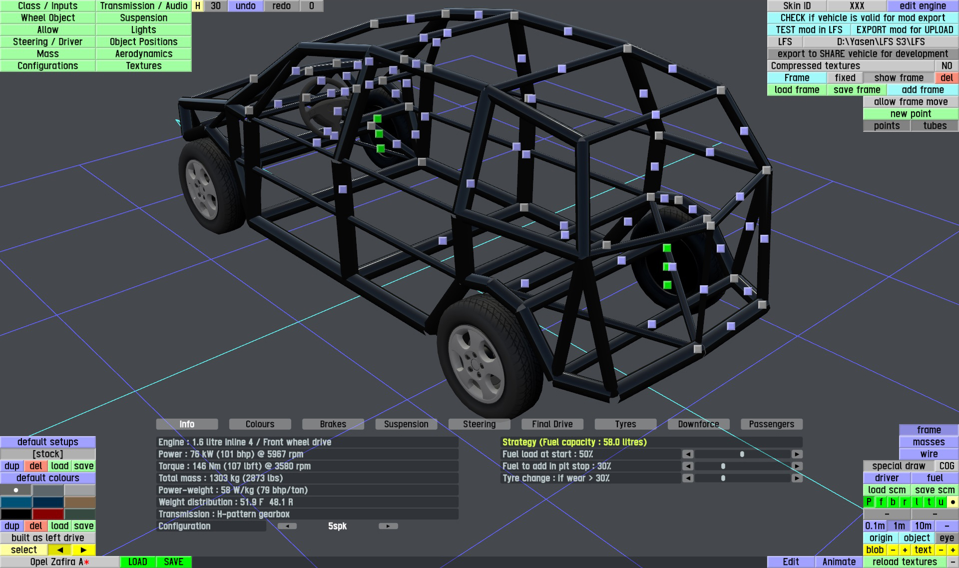The width and height of the screenshot is (959, 568).
Task: Click the yellow left arrow beside select
Action: (60, 550)
